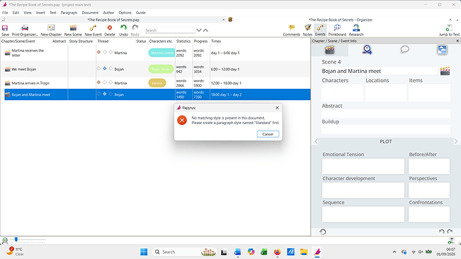Open File Explorer from the taskbar
The width and height of the screenshot is (461, 259).
click(304, 252)
